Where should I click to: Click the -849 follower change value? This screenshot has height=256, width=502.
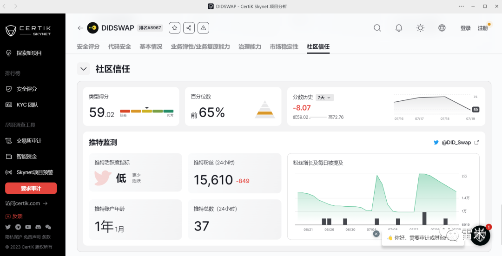pyautogui.click(x=243, y=181)
